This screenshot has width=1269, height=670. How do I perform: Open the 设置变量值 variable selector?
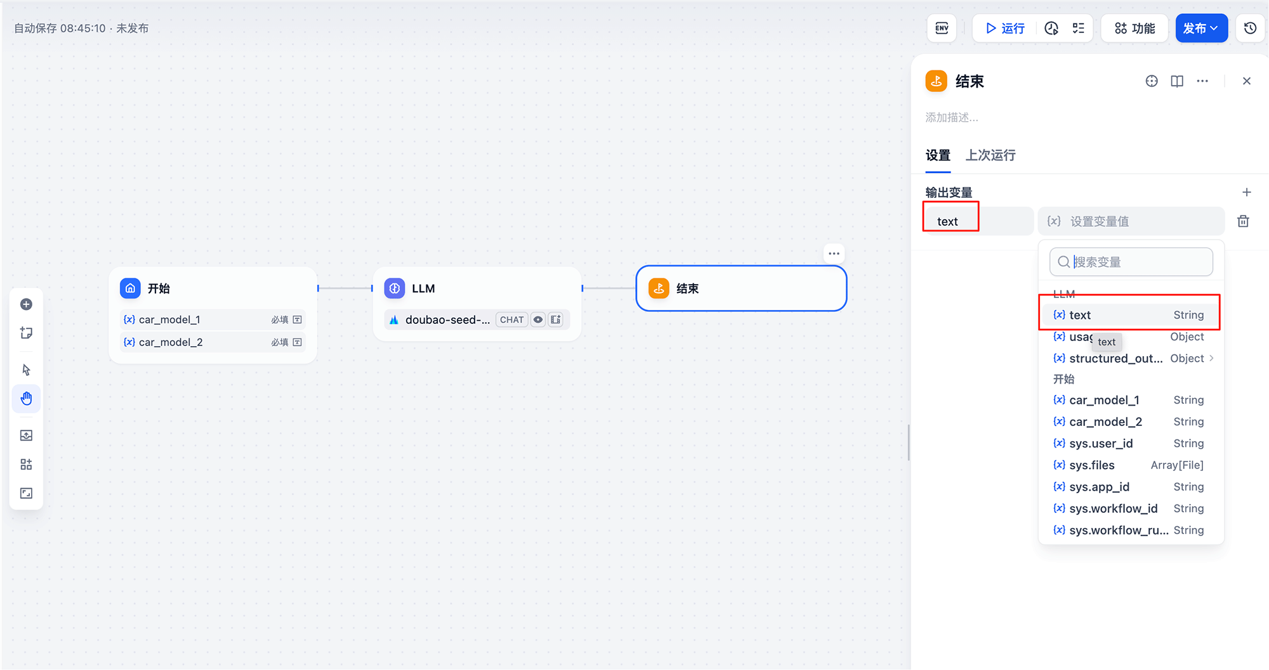[1131, 221]
